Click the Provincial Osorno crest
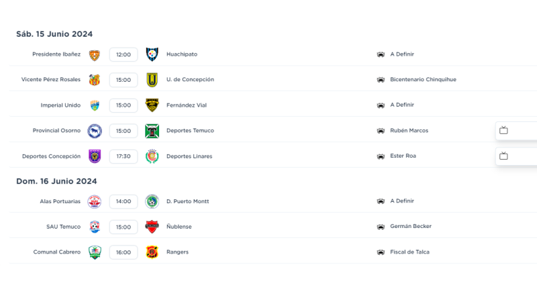This screenshot has height=287, width=537. click(x=94, y=131)
